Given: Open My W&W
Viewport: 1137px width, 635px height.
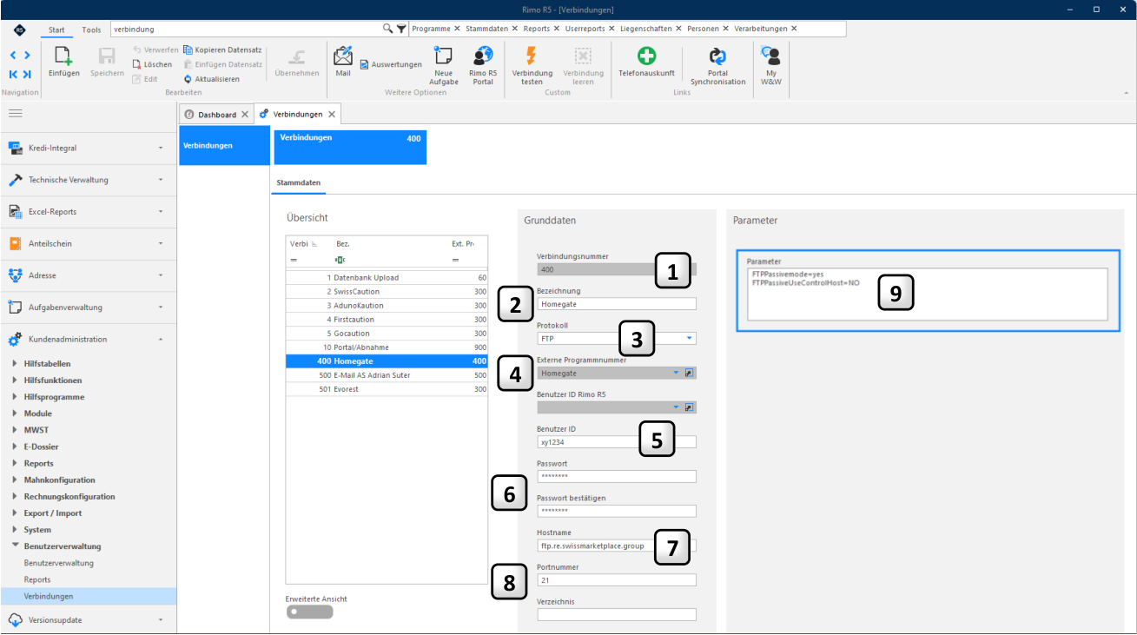Looking at the screenshot, I should pyautogui.click(x=770, y=65).
